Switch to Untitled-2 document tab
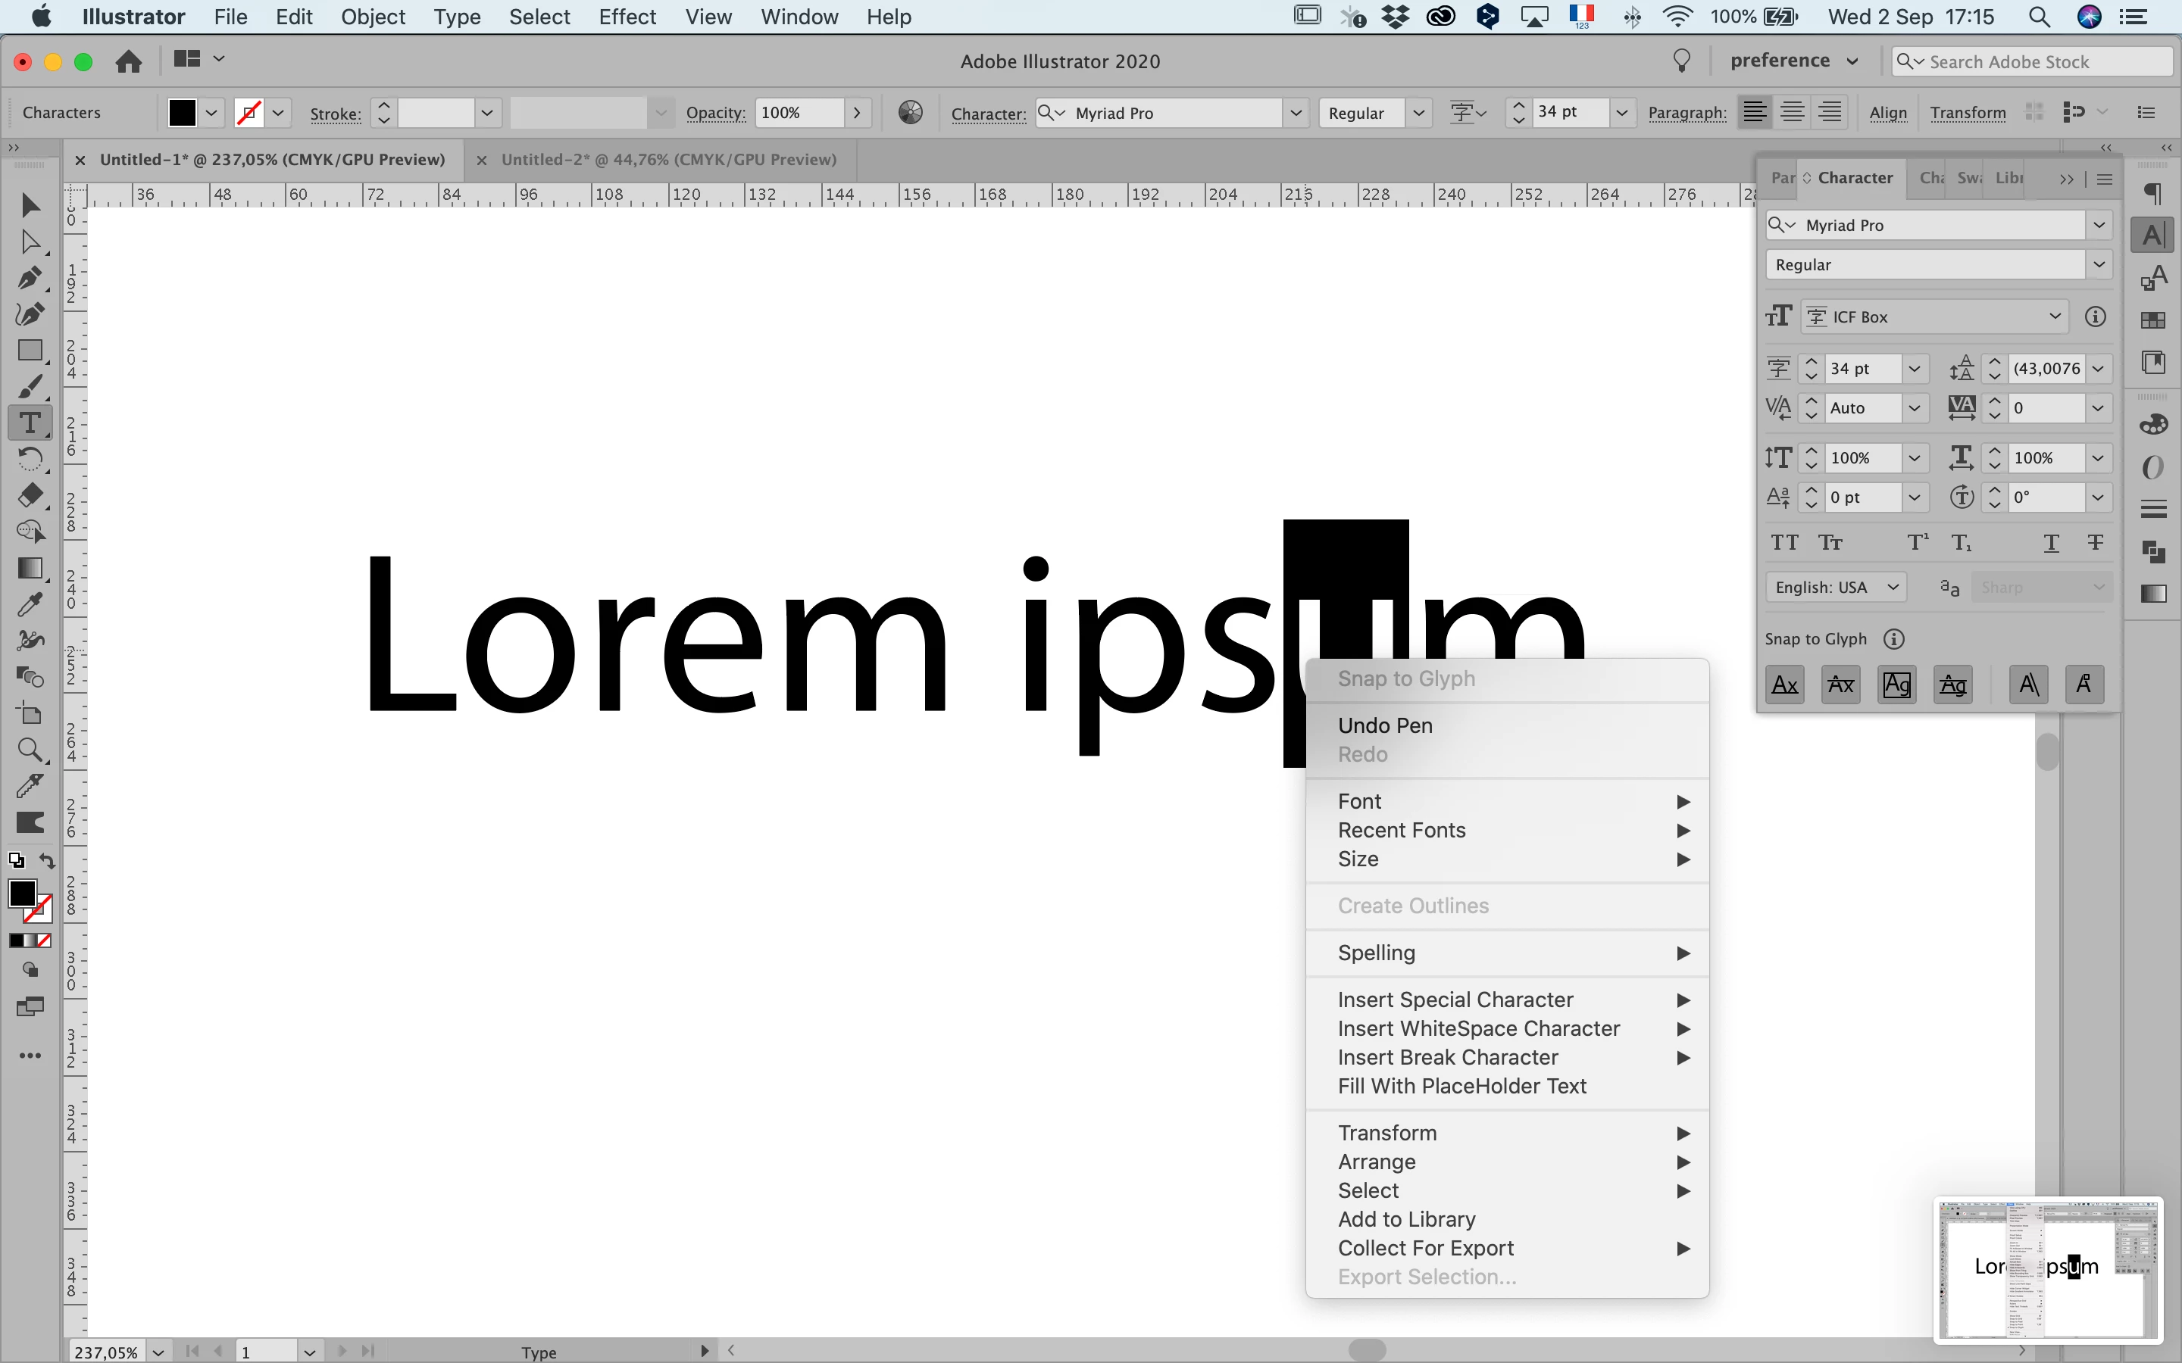Viewport: 2182px width, 1363px height. coord(668,160)
